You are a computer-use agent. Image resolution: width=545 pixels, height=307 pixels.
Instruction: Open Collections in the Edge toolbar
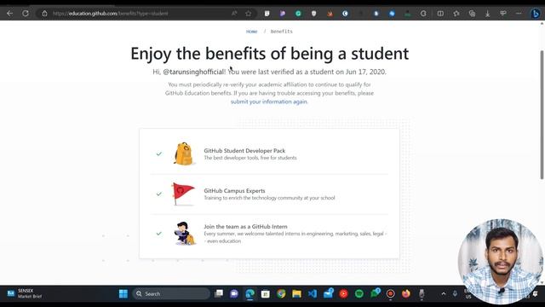(x=472, y=14)
